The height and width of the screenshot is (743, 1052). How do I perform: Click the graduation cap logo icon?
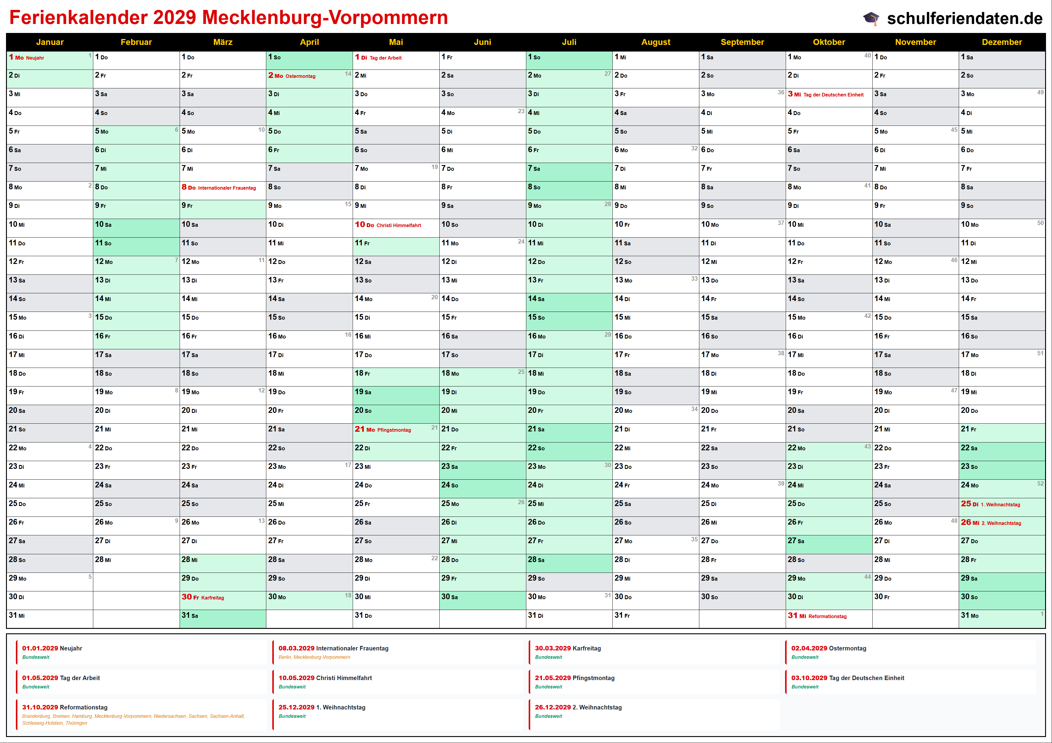871,19
